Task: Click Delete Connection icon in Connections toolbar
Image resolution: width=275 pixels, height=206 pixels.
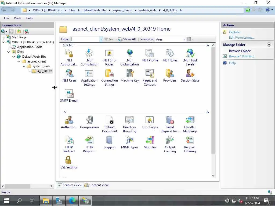Action: pos(27,32)
